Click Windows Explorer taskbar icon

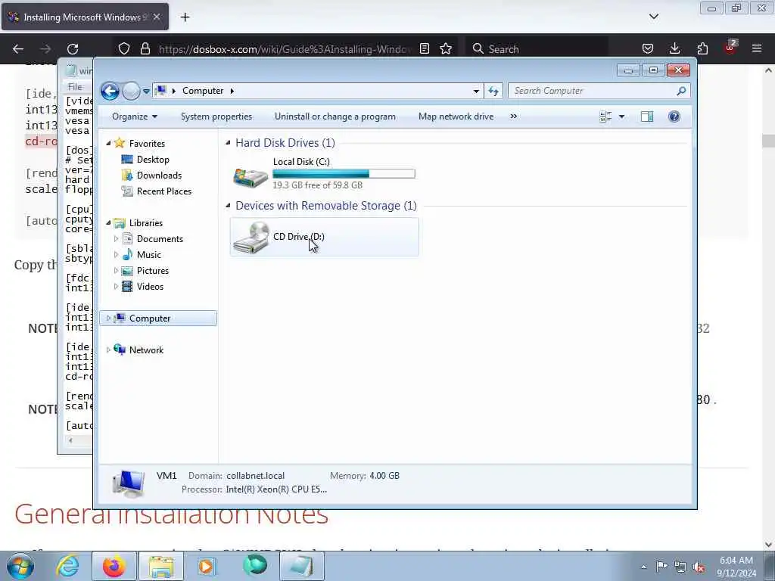pyautogui.click(x=161, y=566)
